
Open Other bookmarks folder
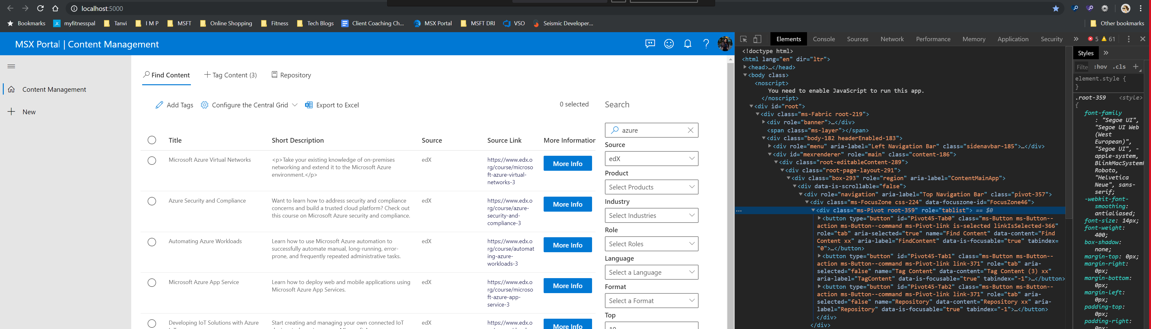point(1117,23)
